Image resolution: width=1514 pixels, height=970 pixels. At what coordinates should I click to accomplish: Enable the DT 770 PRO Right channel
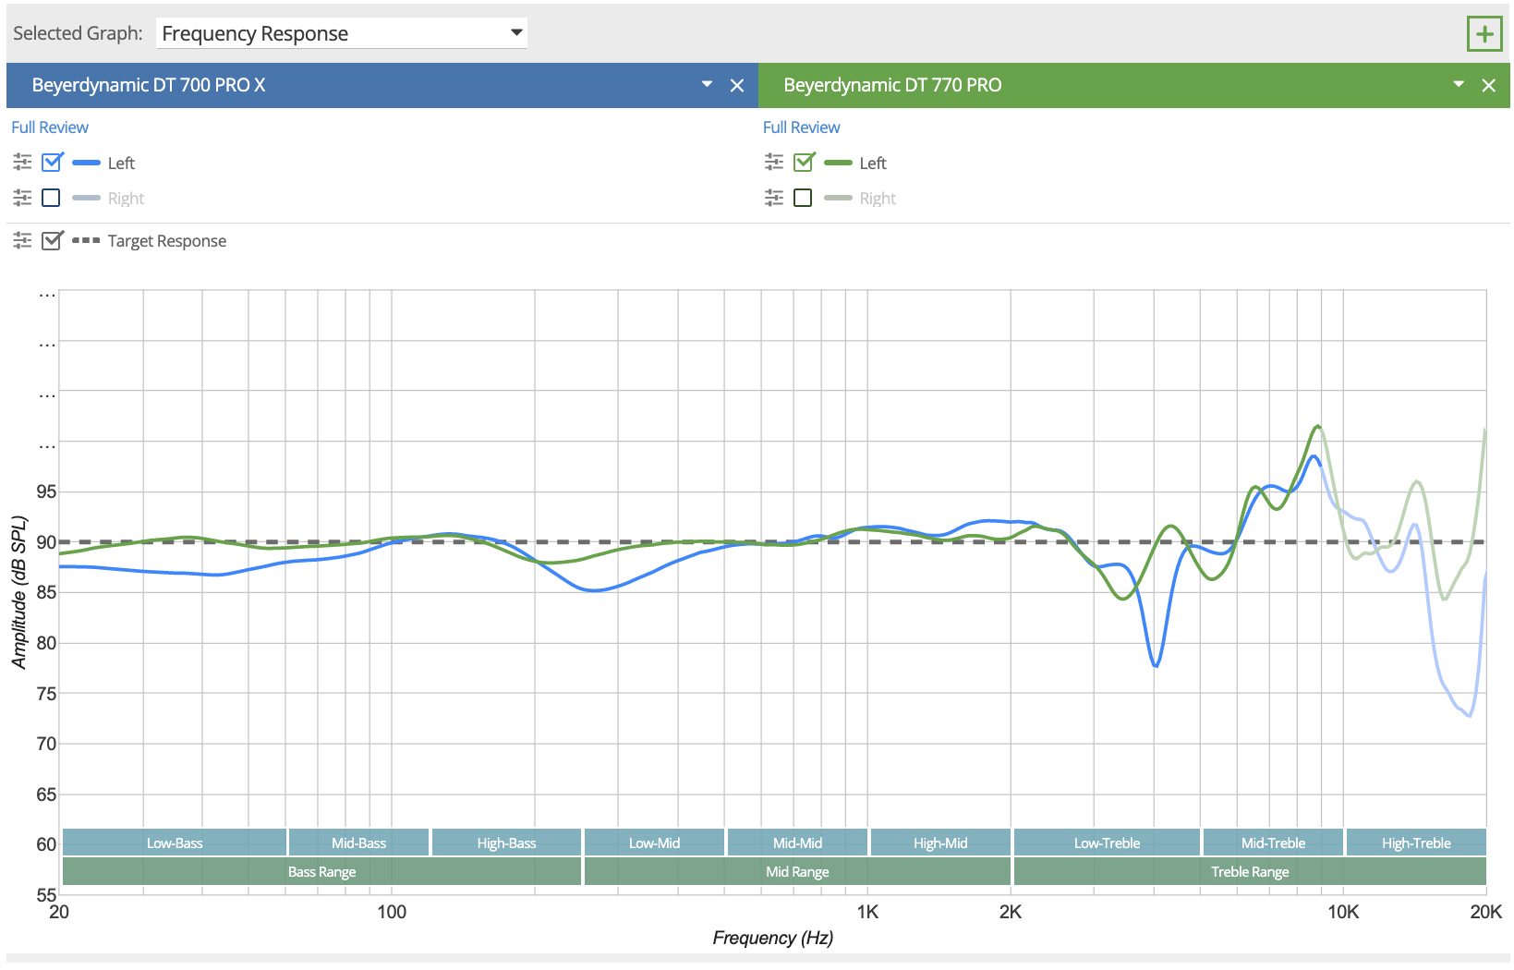(x=804, y=198)
